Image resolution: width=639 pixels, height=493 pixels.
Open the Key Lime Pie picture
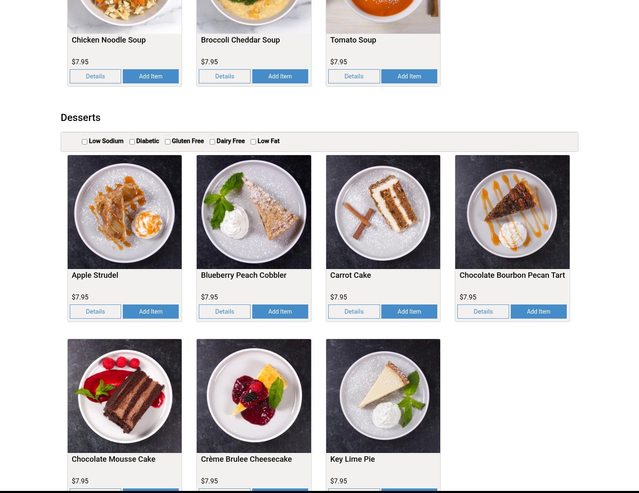pos(383,396)
